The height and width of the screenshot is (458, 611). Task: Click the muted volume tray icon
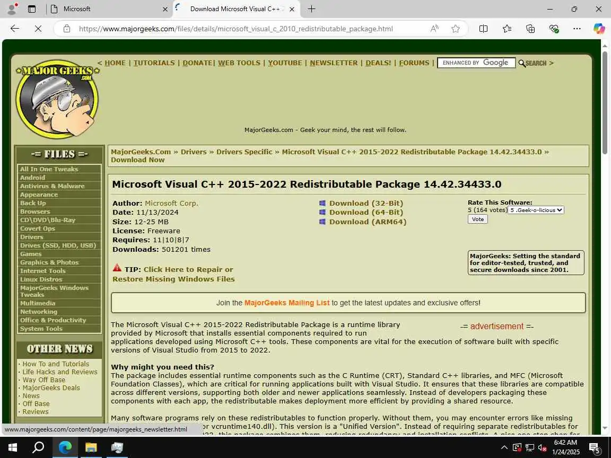click(x=542, y=447)
